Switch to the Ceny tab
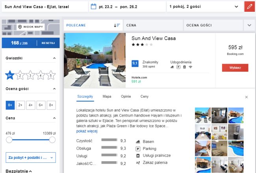 pos(145,96)
